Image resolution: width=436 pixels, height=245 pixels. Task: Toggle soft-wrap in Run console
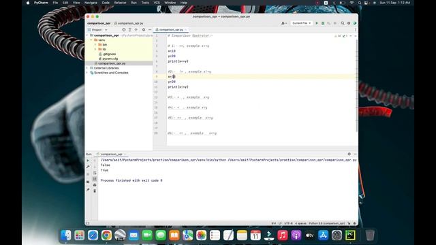pyautogui.click(x=95, y=173)
